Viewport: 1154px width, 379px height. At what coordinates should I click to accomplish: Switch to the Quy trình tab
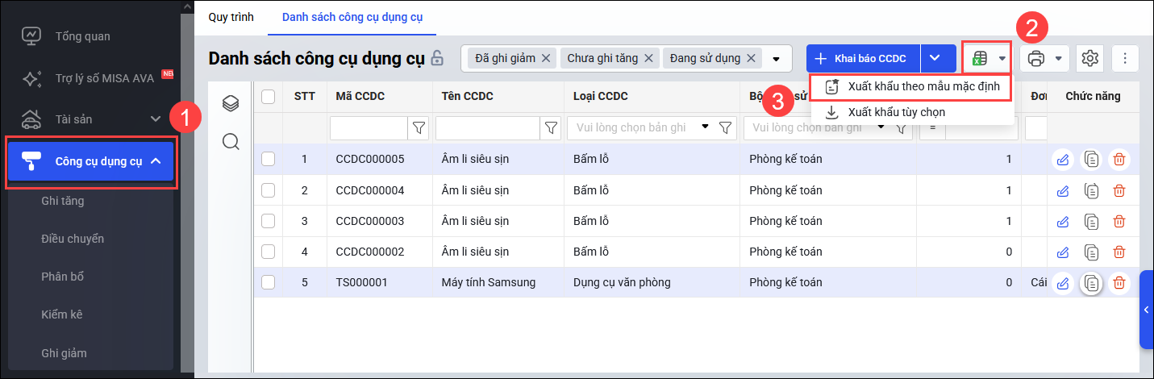pyautogui.click(x=231, y=17)
